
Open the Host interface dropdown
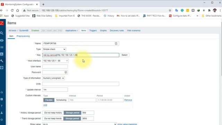(55, 61)
